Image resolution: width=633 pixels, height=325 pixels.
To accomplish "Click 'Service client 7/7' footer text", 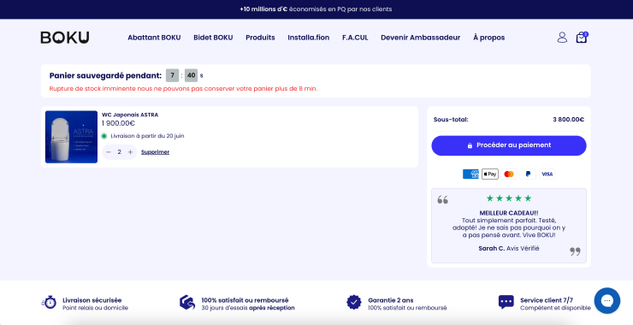I will (547, 300).
